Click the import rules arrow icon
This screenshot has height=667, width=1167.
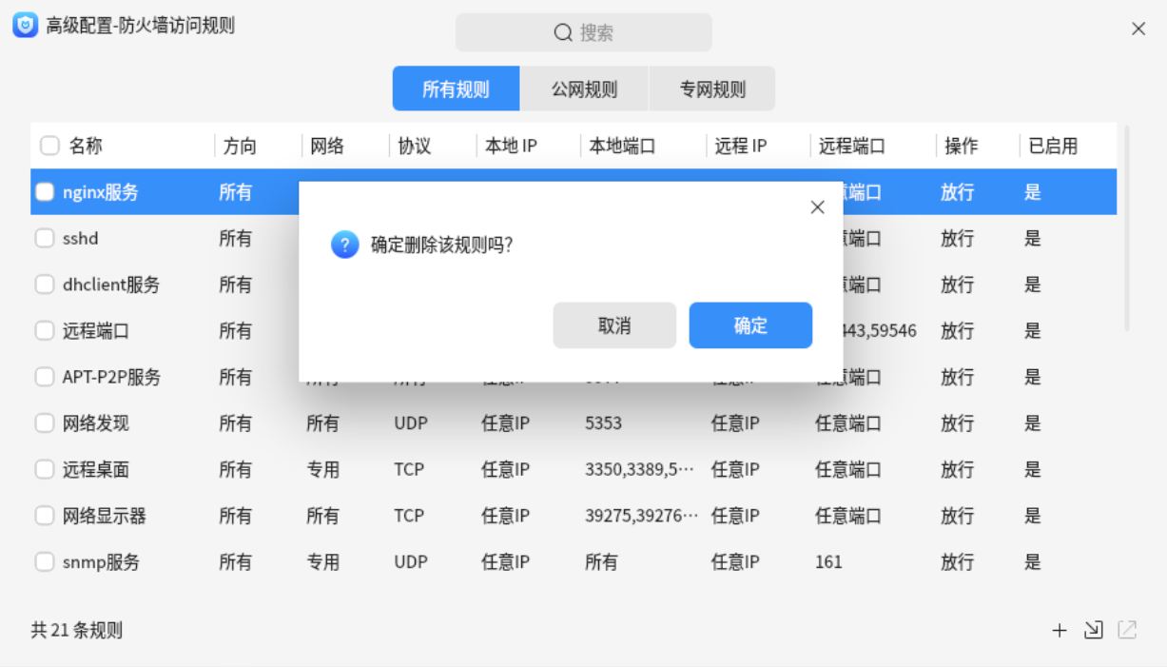coord(1094,630)
